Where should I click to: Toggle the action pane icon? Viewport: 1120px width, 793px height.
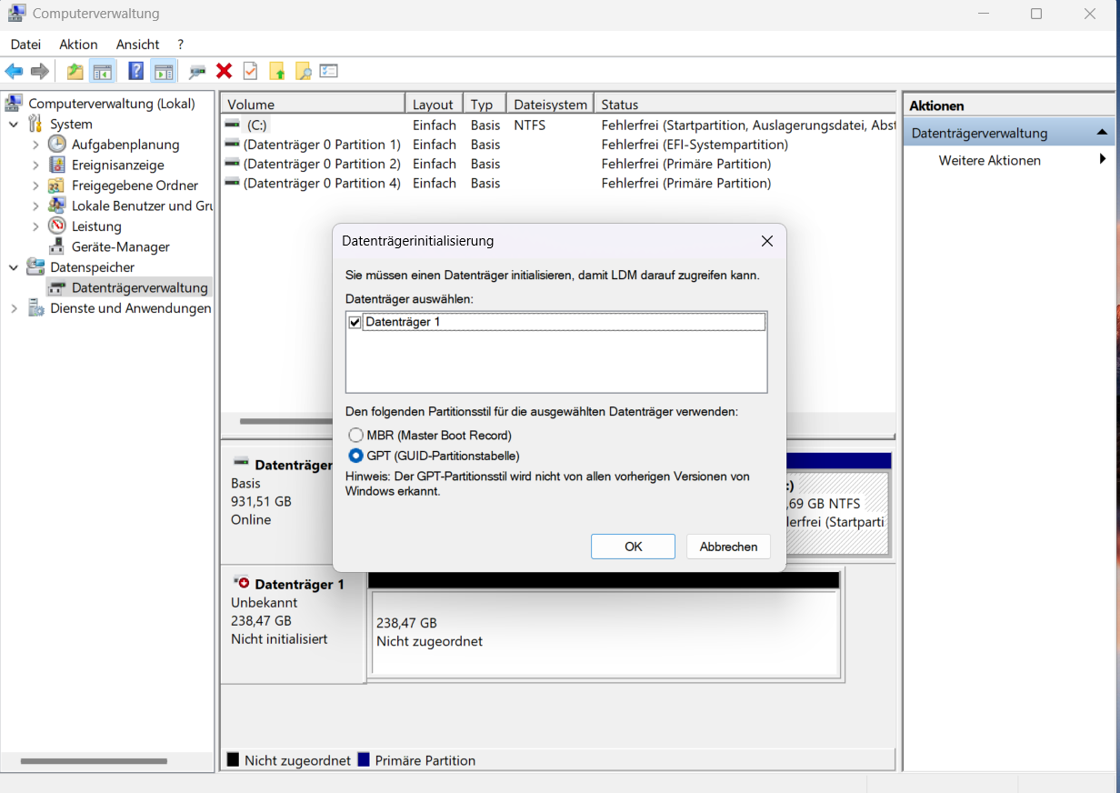pyautogui.click(x=162, y=70)
